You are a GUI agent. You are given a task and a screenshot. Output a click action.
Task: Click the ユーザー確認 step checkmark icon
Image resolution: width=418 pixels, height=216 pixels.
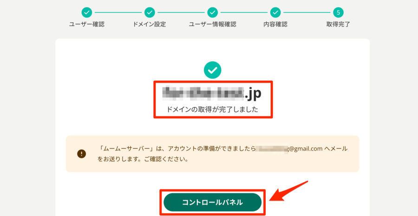87,12
